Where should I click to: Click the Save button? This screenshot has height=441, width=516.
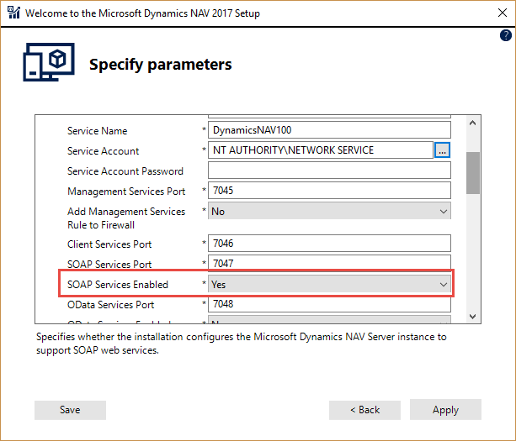[70, 410]
